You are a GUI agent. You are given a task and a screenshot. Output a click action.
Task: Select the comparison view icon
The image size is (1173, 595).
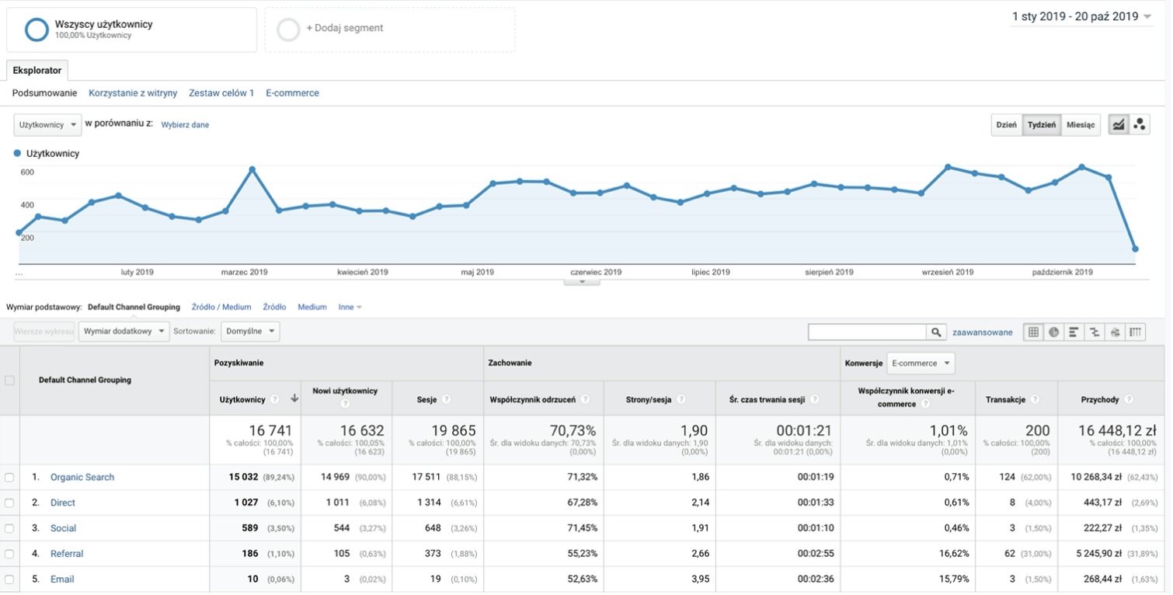(x=1095, y=332)
